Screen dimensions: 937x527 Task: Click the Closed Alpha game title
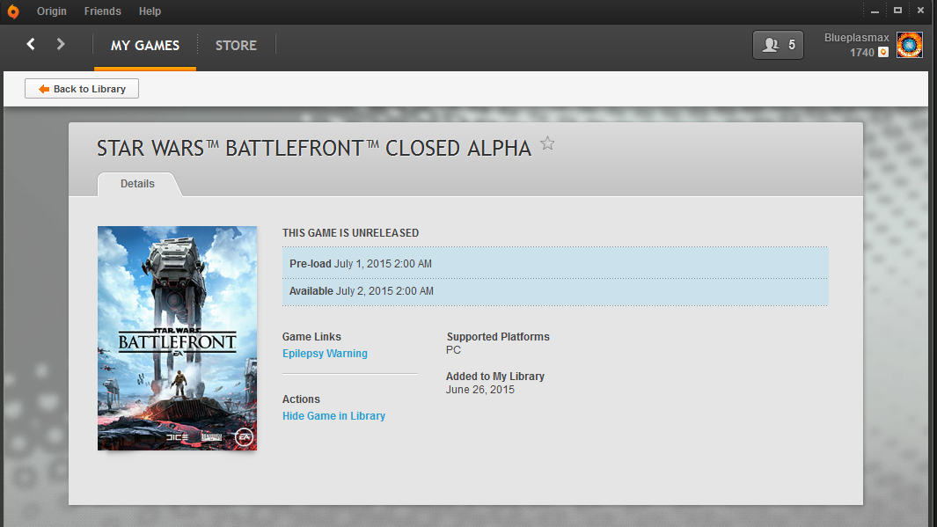click(314, 148)
